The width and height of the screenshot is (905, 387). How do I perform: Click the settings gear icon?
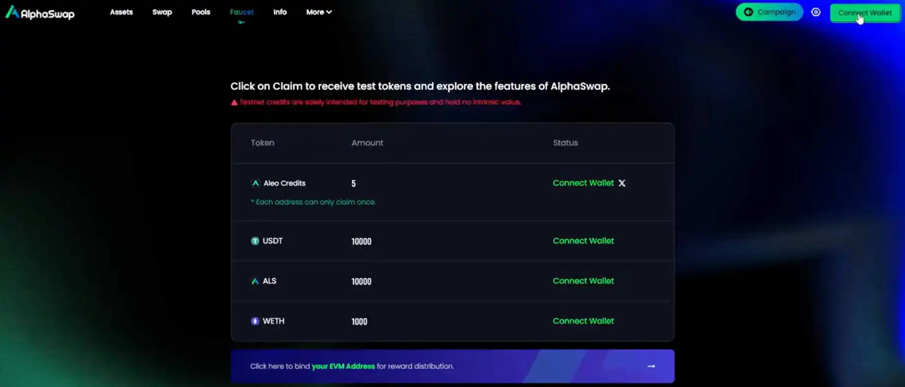(816, 12)
